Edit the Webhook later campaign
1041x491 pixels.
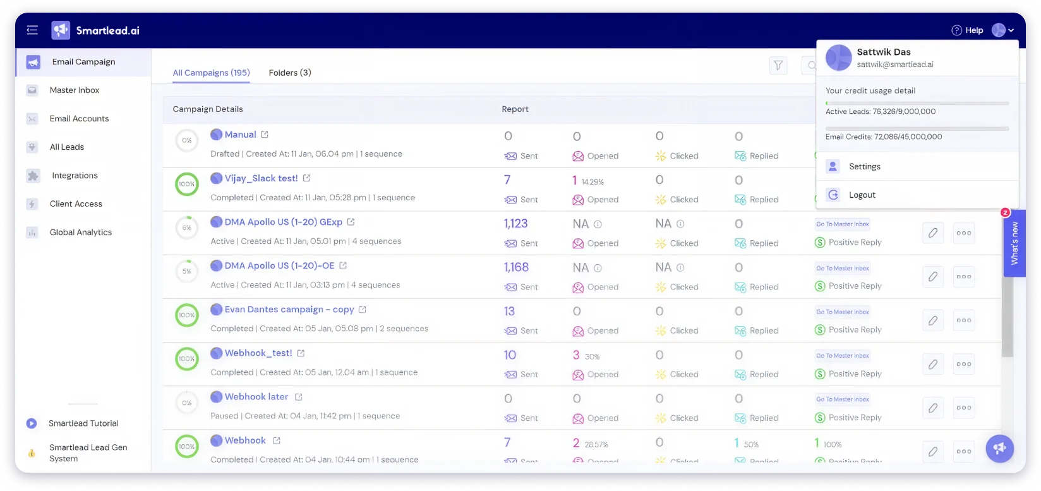click(932, 408)
